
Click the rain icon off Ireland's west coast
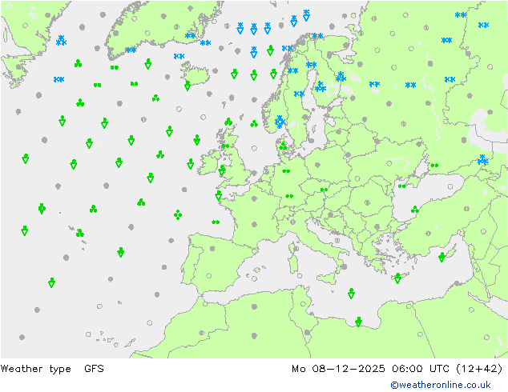coord(191,164)
